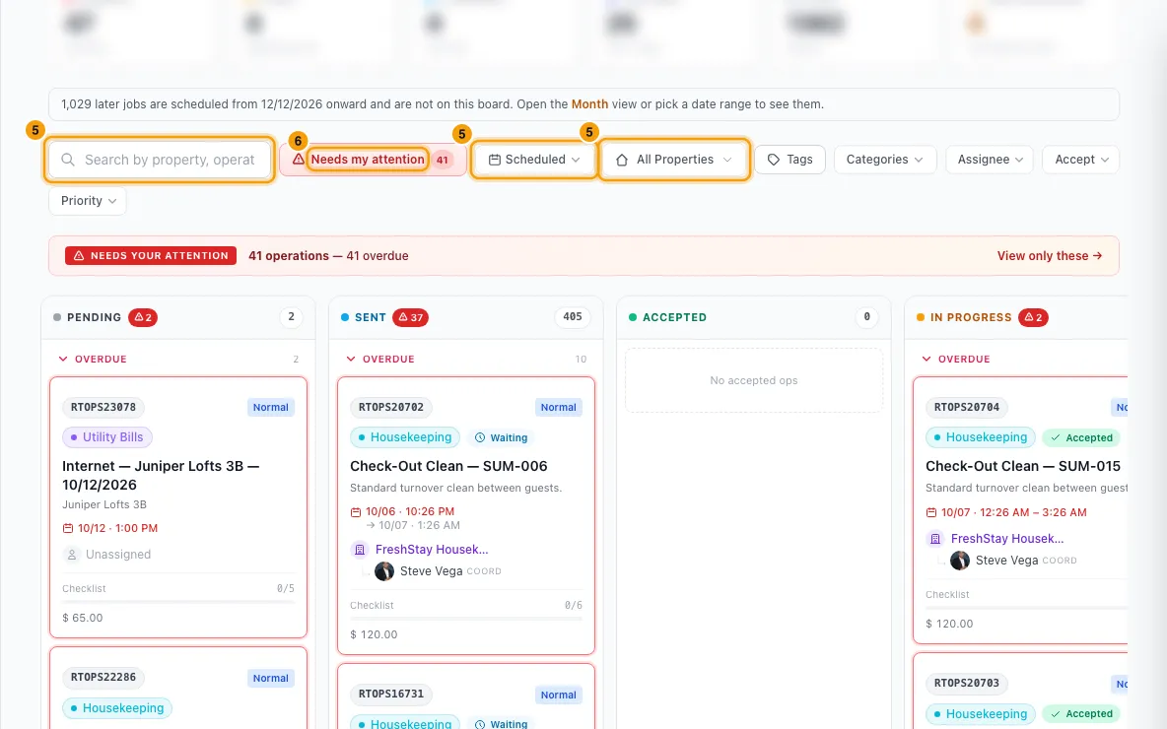Viewport: 1167px width, 729px height.
Task: Click the $ 65.00 amount
Action: pos(83,618)
